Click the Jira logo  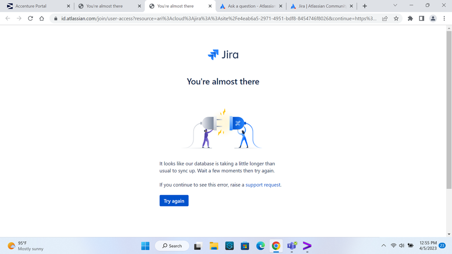click(x=223, y=54)
